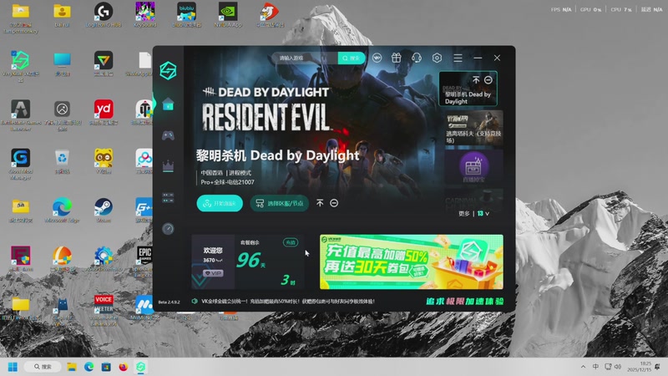Viewport: 668px width, 376px height.
Task: Select the NVIDIA App desktop shortcut
Action: click(228, 15)
